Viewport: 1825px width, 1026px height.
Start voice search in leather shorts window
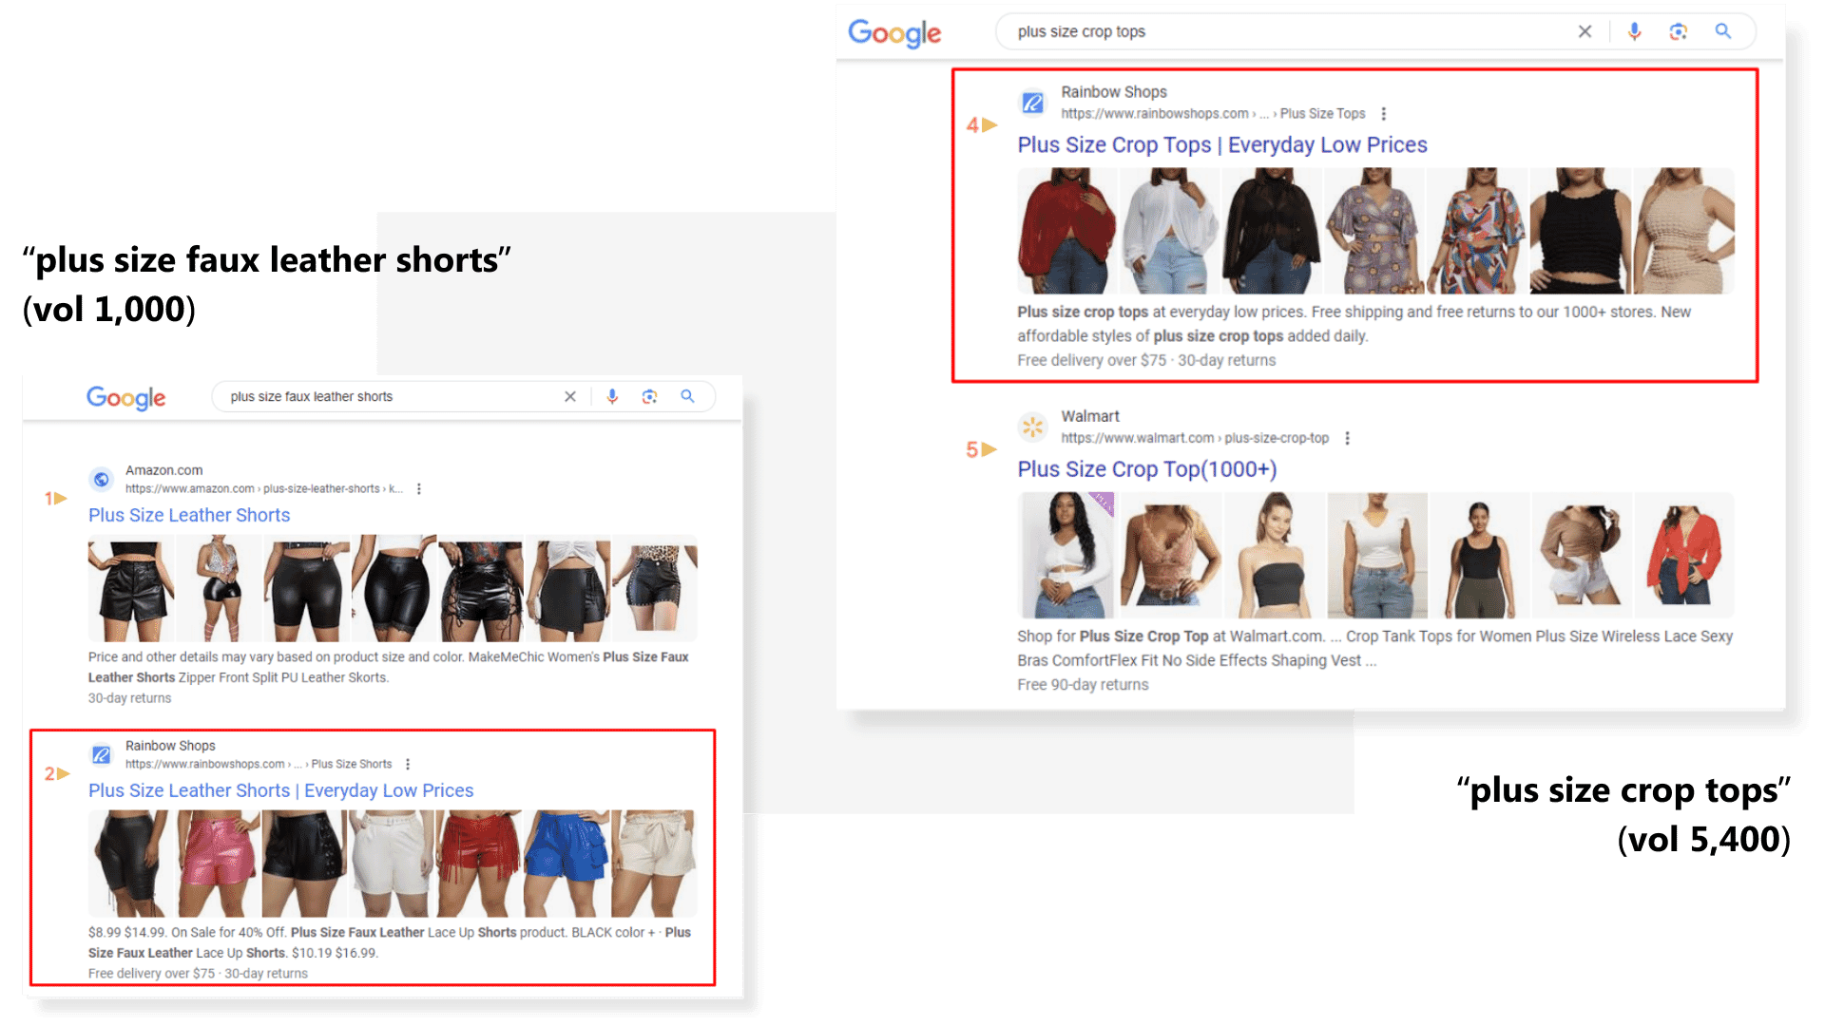pyautogui.click(x=612, y=396)
